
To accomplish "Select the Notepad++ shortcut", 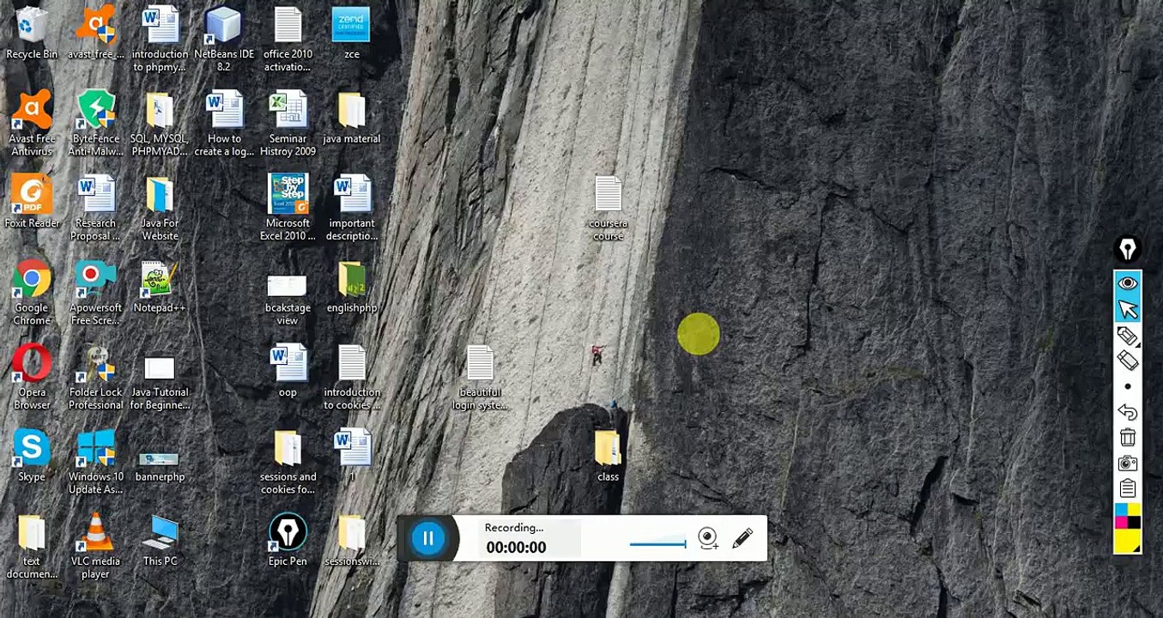I will coord(160,288).
